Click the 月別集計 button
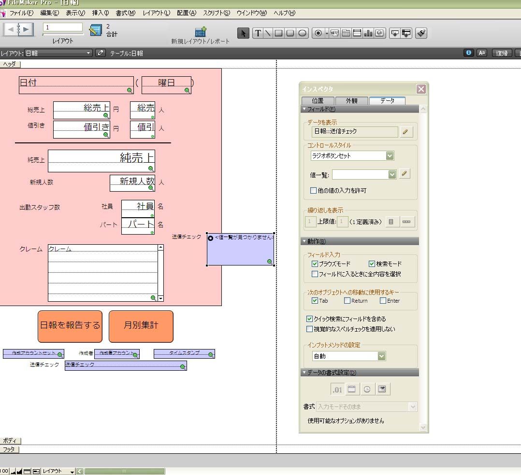The height and width of the screenshot is (475, 521). (141, 326)
